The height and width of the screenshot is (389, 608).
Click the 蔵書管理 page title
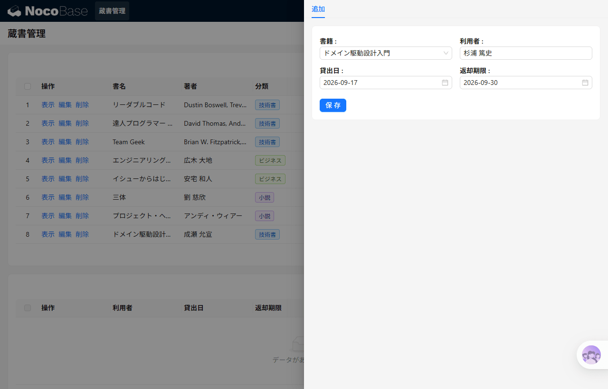[27, 34]
